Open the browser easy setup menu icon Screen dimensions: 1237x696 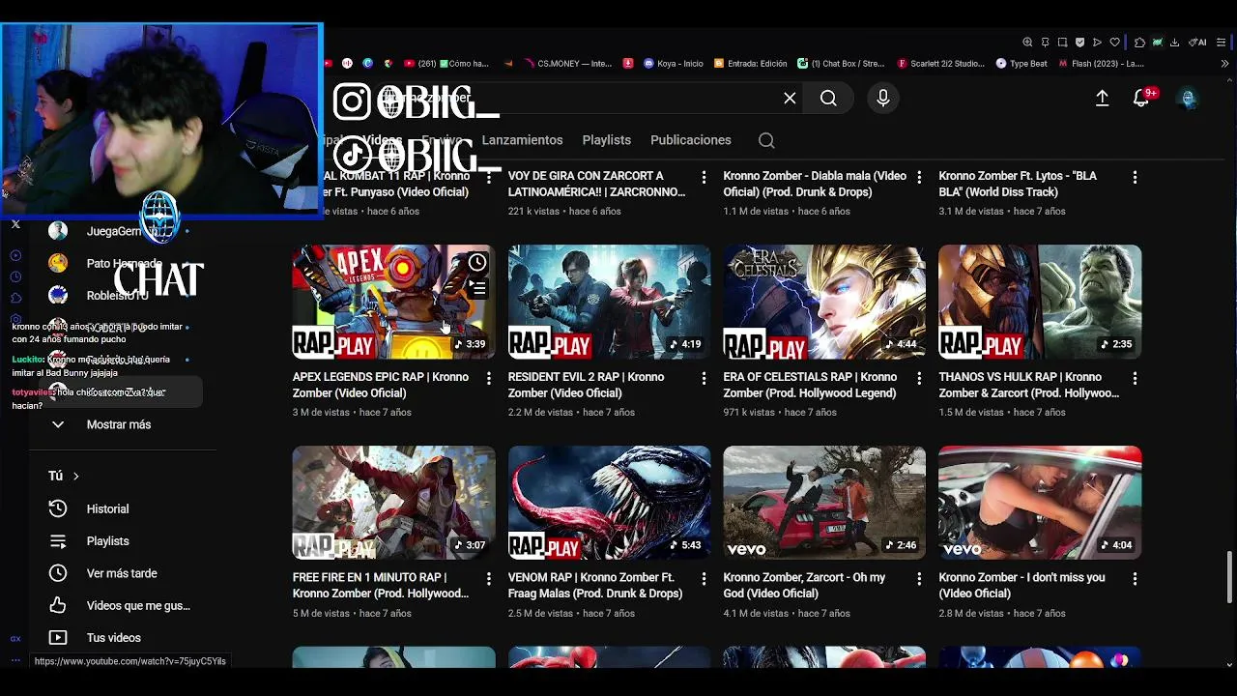[x=1222, y=43]
